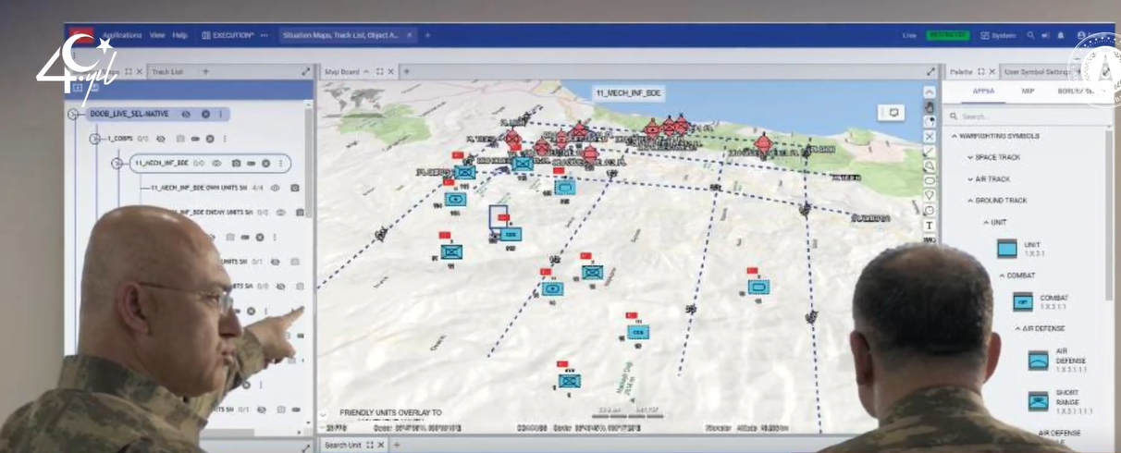
Task: Select the polygon drawing tool on map toolbar
Action: 930,165
